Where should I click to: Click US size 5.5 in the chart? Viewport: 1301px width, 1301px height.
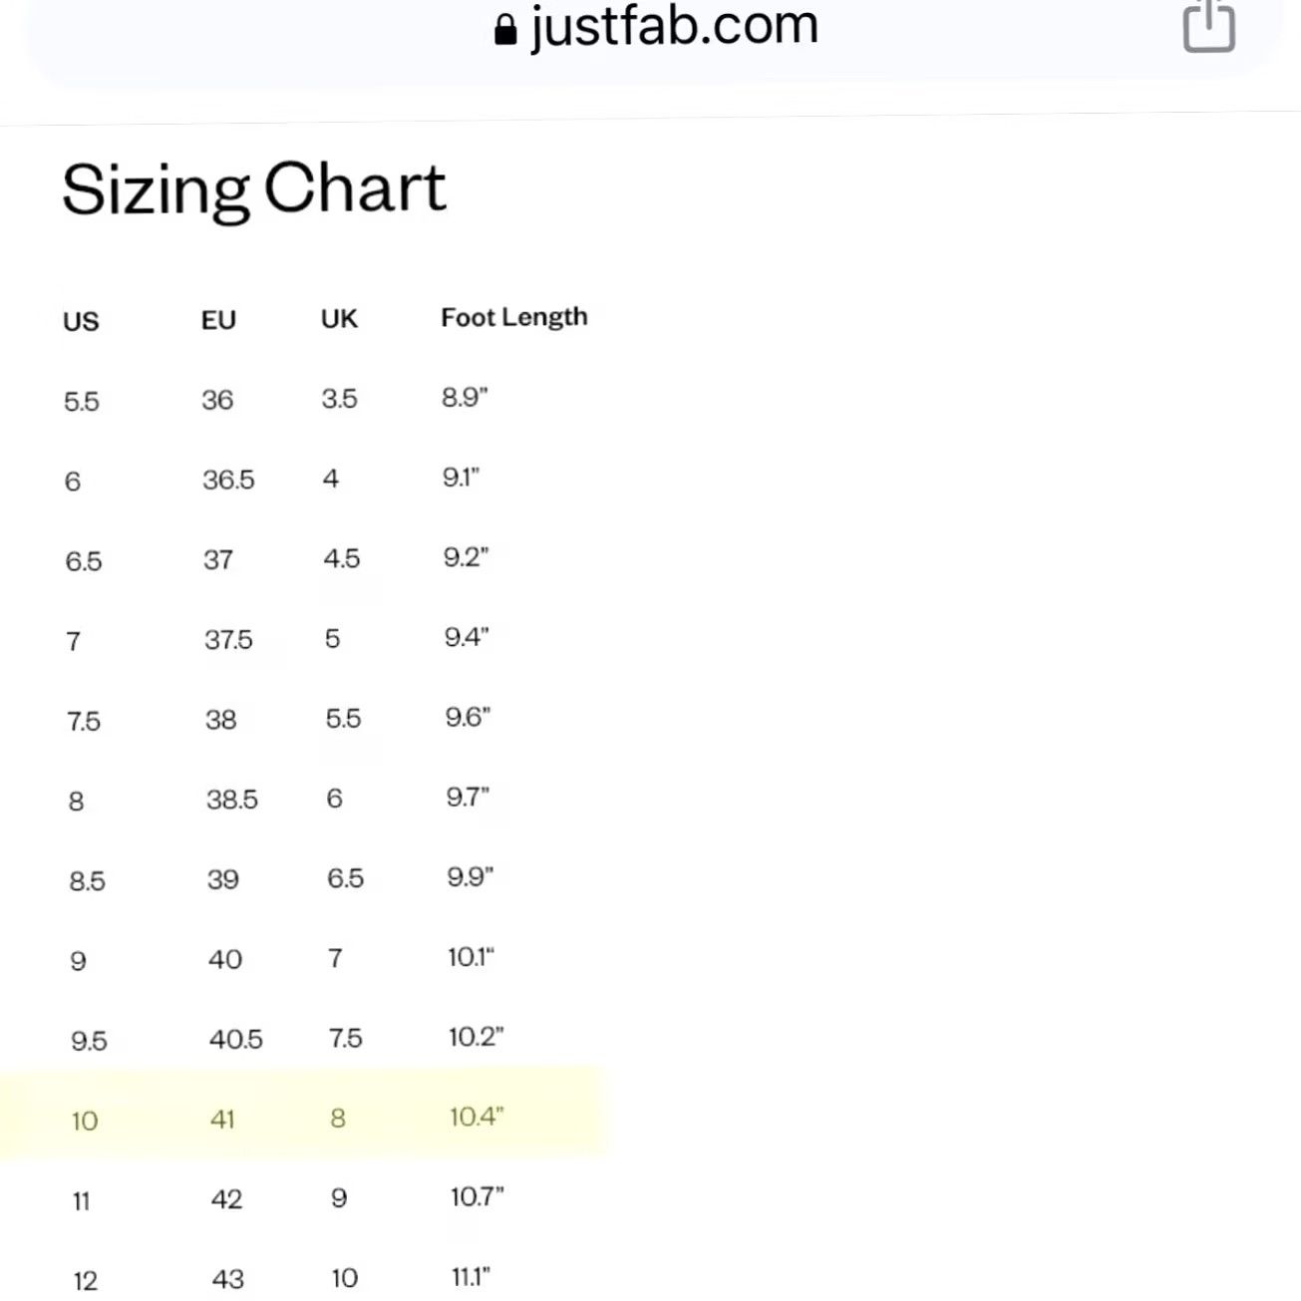[x=82, y=402]
